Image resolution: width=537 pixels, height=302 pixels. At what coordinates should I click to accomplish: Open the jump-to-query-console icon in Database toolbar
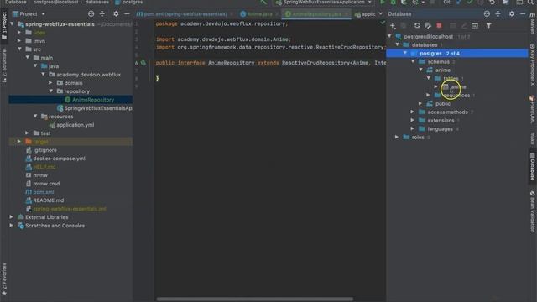point(475,26)
